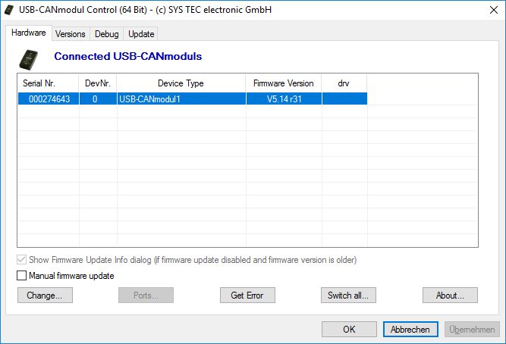
Task: Select the USB-CANmodul1 device type cell
Action: click(181, 99)
